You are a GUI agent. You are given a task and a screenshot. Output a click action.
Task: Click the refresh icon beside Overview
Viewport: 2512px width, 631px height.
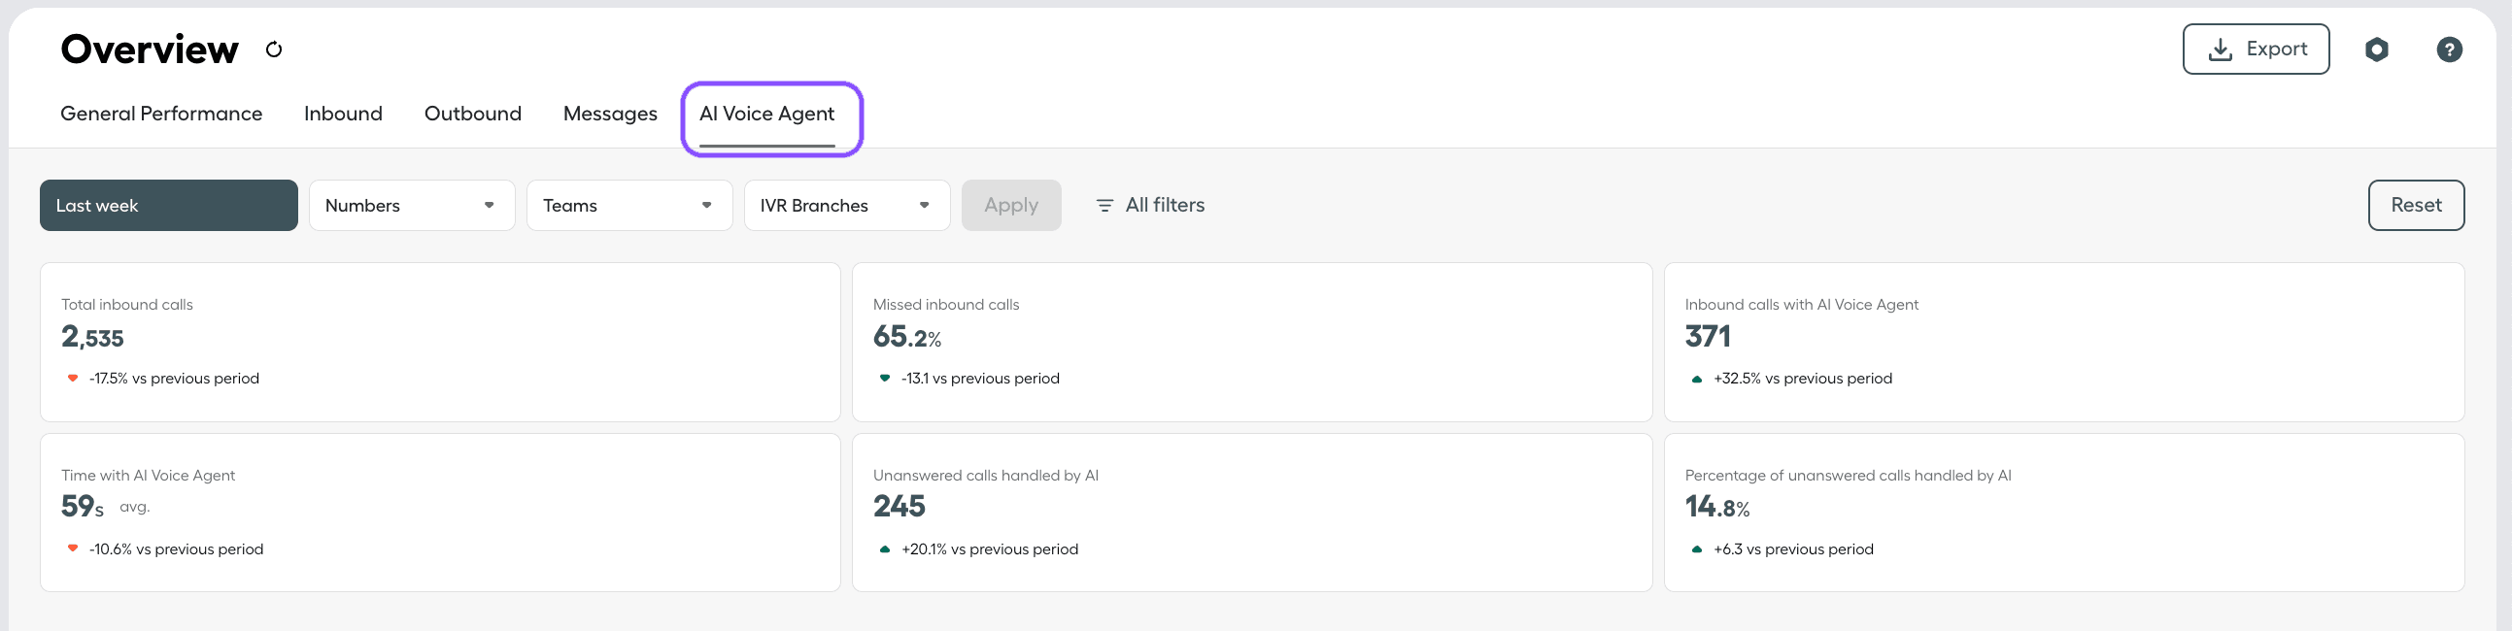pyautogui.click(x=274, y=50)
